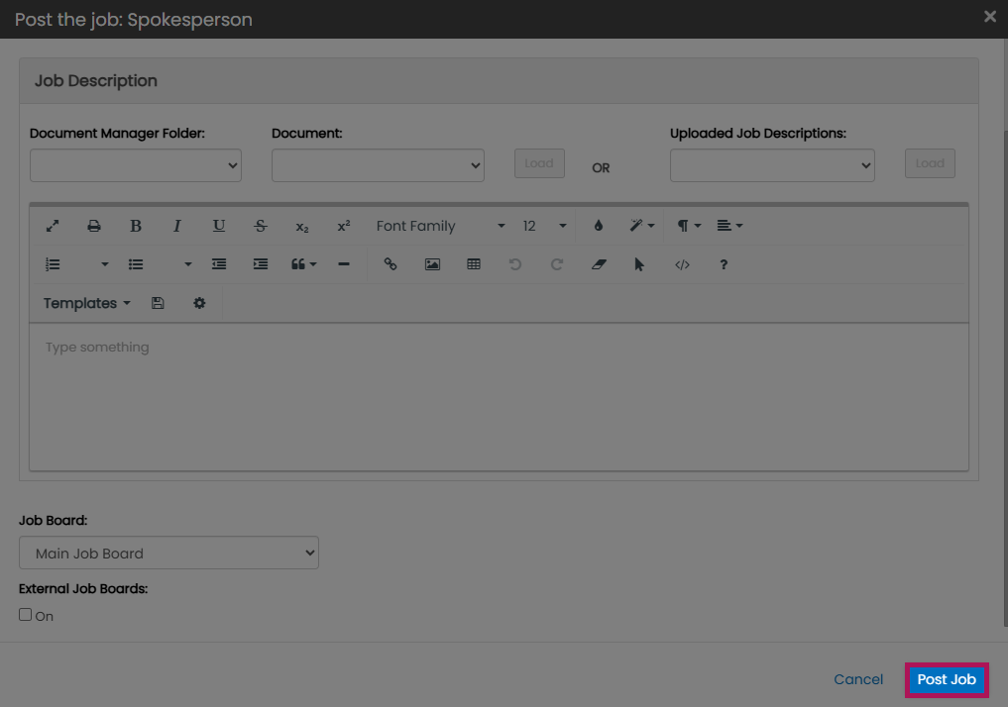This screenshot has height=707, width=1008.
Task: Close the Post the job dialog
Action: (x=990, y=17)
